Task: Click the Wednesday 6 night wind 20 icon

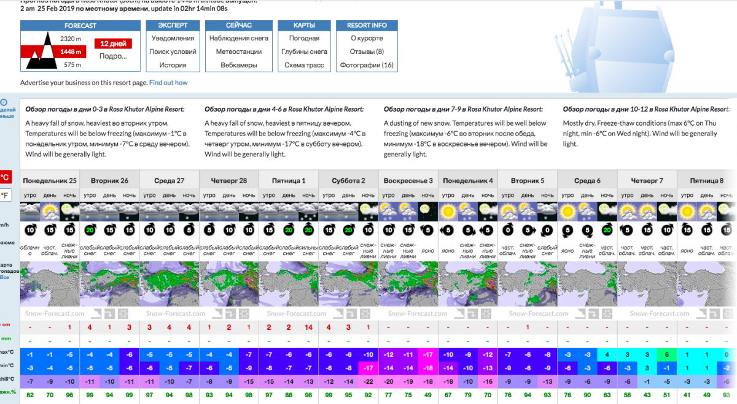Action: 607,231
